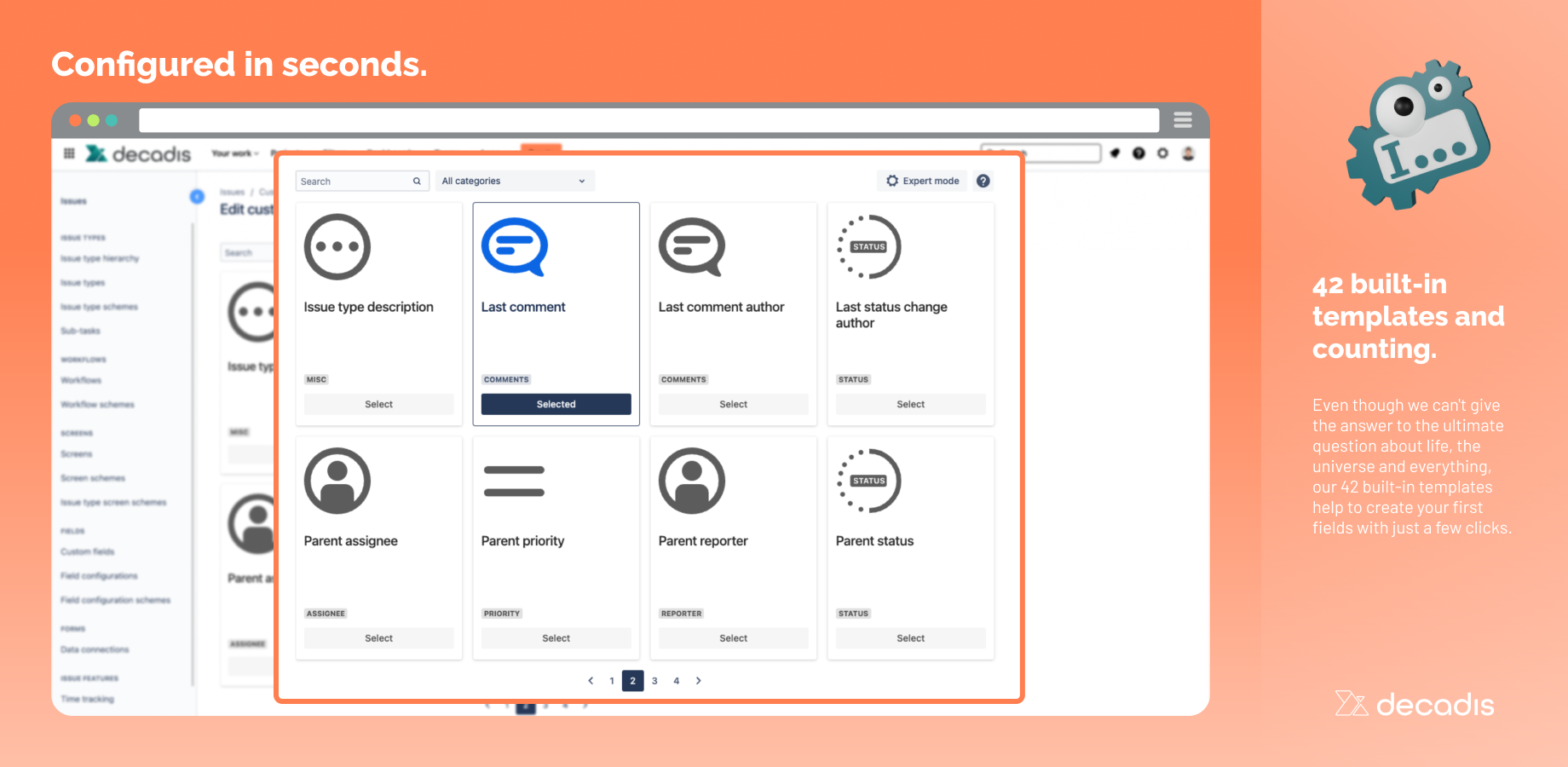Click the ASSIGNEE tag on Parent assignee
Viewport: 1568px width, 767px height.
click(326, 614)
